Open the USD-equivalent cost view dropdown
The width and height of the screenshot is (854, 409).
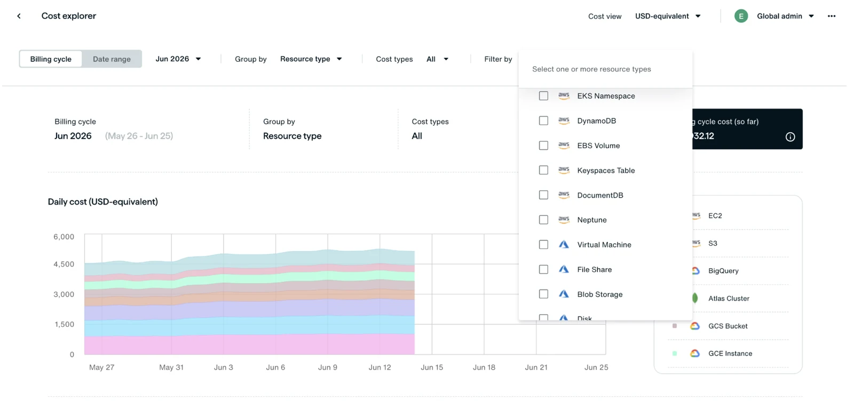(x=668, y=16)
